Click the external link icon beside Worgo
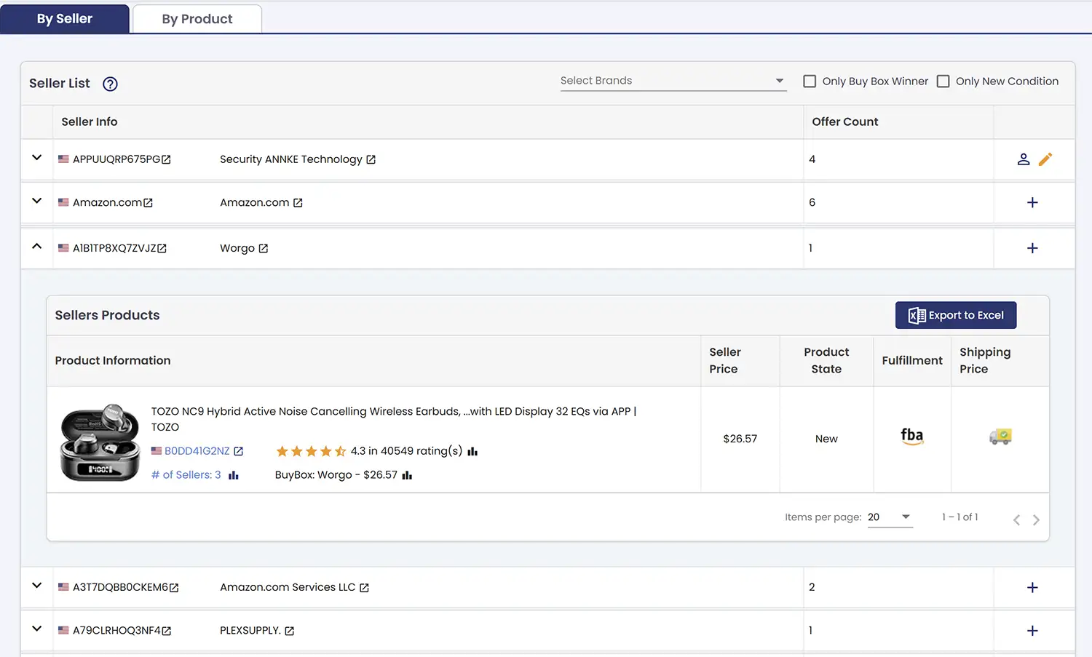The height and width of the screenshot is (657, 1092). (264, 247)
